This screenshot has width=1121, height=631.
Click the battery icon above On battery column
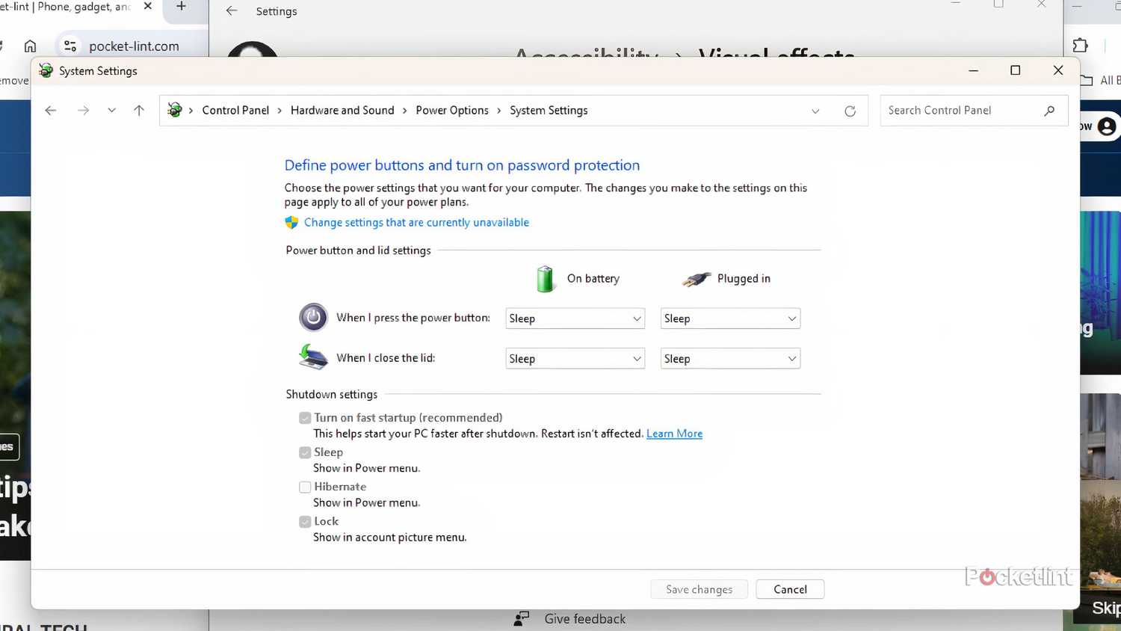[545, 278]
